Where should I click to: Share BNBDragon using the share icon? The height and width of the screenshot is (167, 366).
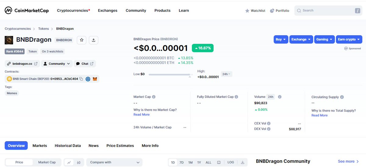click(94, 40)
